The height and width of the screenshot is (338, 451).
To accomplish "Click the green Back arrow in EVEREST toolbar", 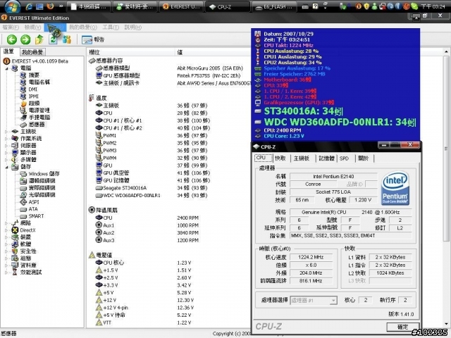I will [x=12, y=39].
